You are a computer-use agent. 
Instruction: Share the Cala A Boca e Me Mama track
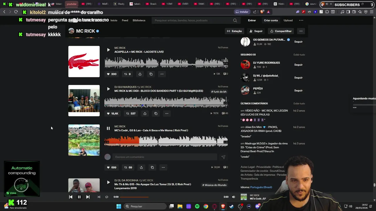pos(141,167)
